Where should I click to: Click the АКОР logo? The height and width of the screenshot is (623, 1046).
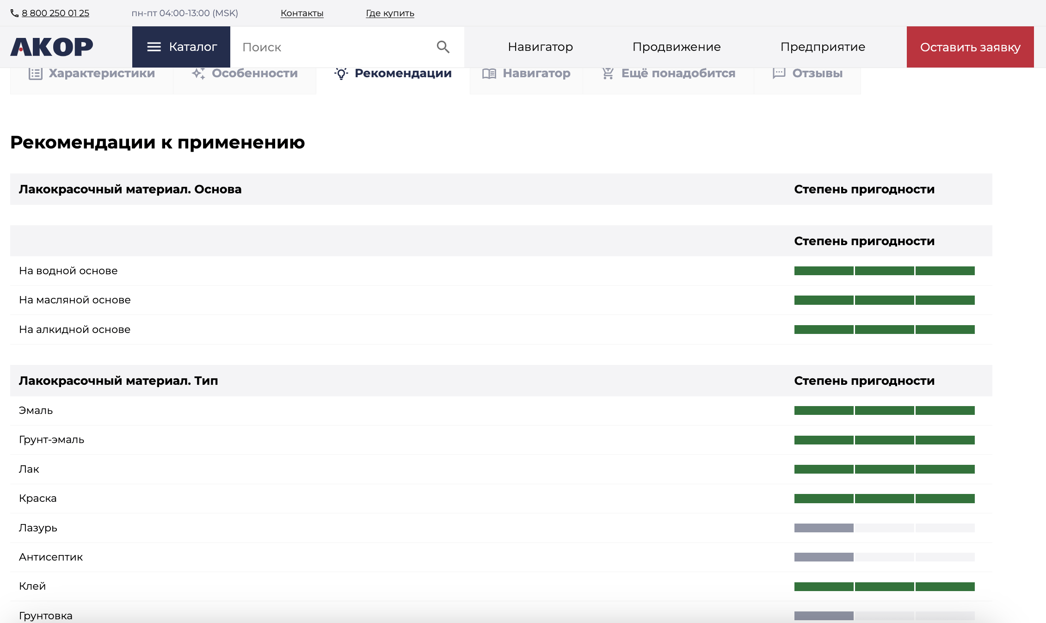(52, 47)
